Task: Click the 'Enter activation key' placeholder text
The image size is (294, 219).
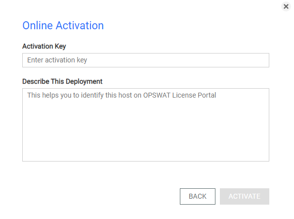Action: coord(57,60)
